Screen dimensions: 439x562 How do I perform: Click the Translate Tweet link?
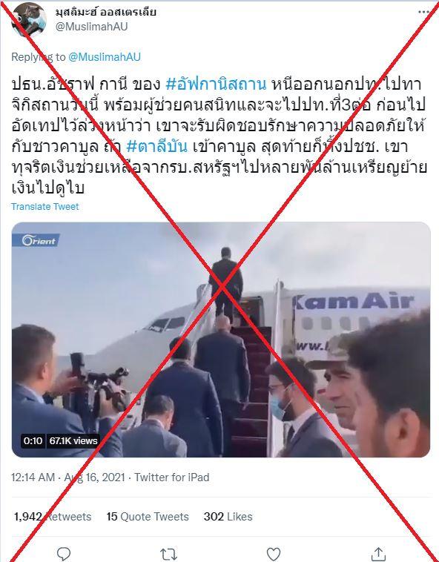click(44, 206)
